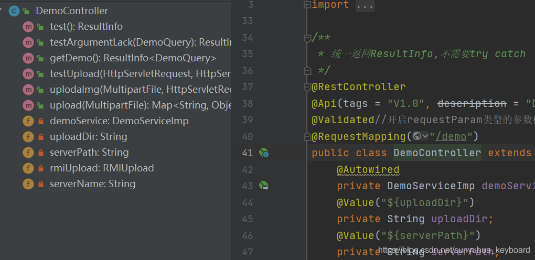Select the serverPath: String field
535x260 pixels.
click(x=89, y=153)
